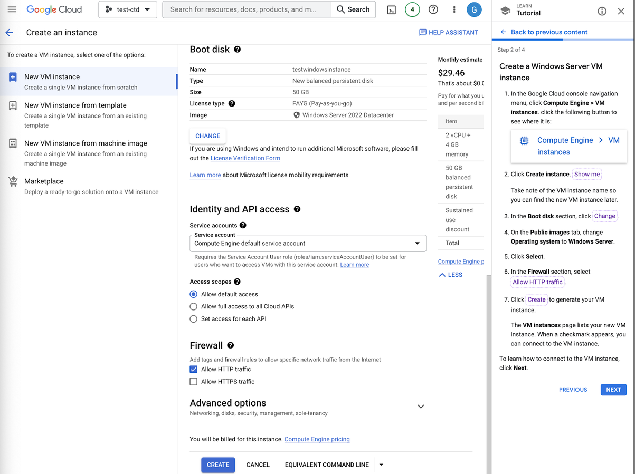Click the tutorial NEXT button

tap(613, 390)
